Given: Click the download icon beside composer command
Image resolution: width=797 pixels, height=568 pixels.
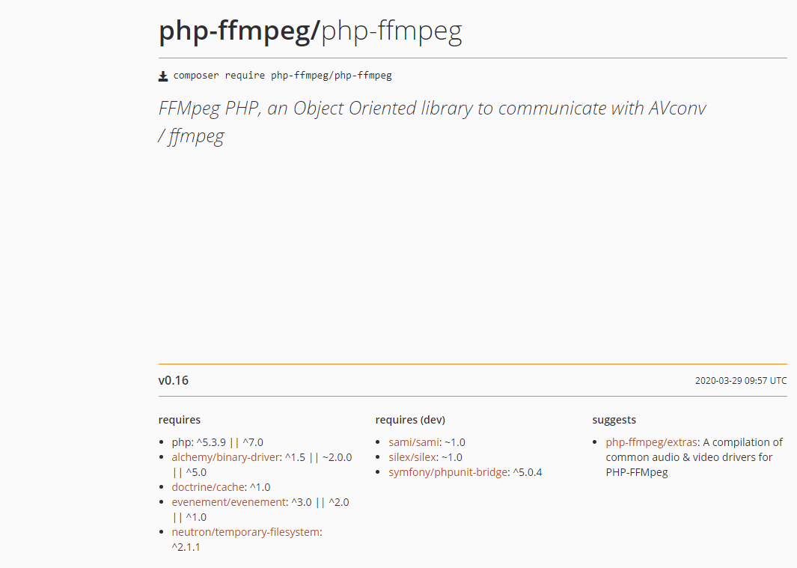Looking at the screenshot, I should tap(163, 76).
